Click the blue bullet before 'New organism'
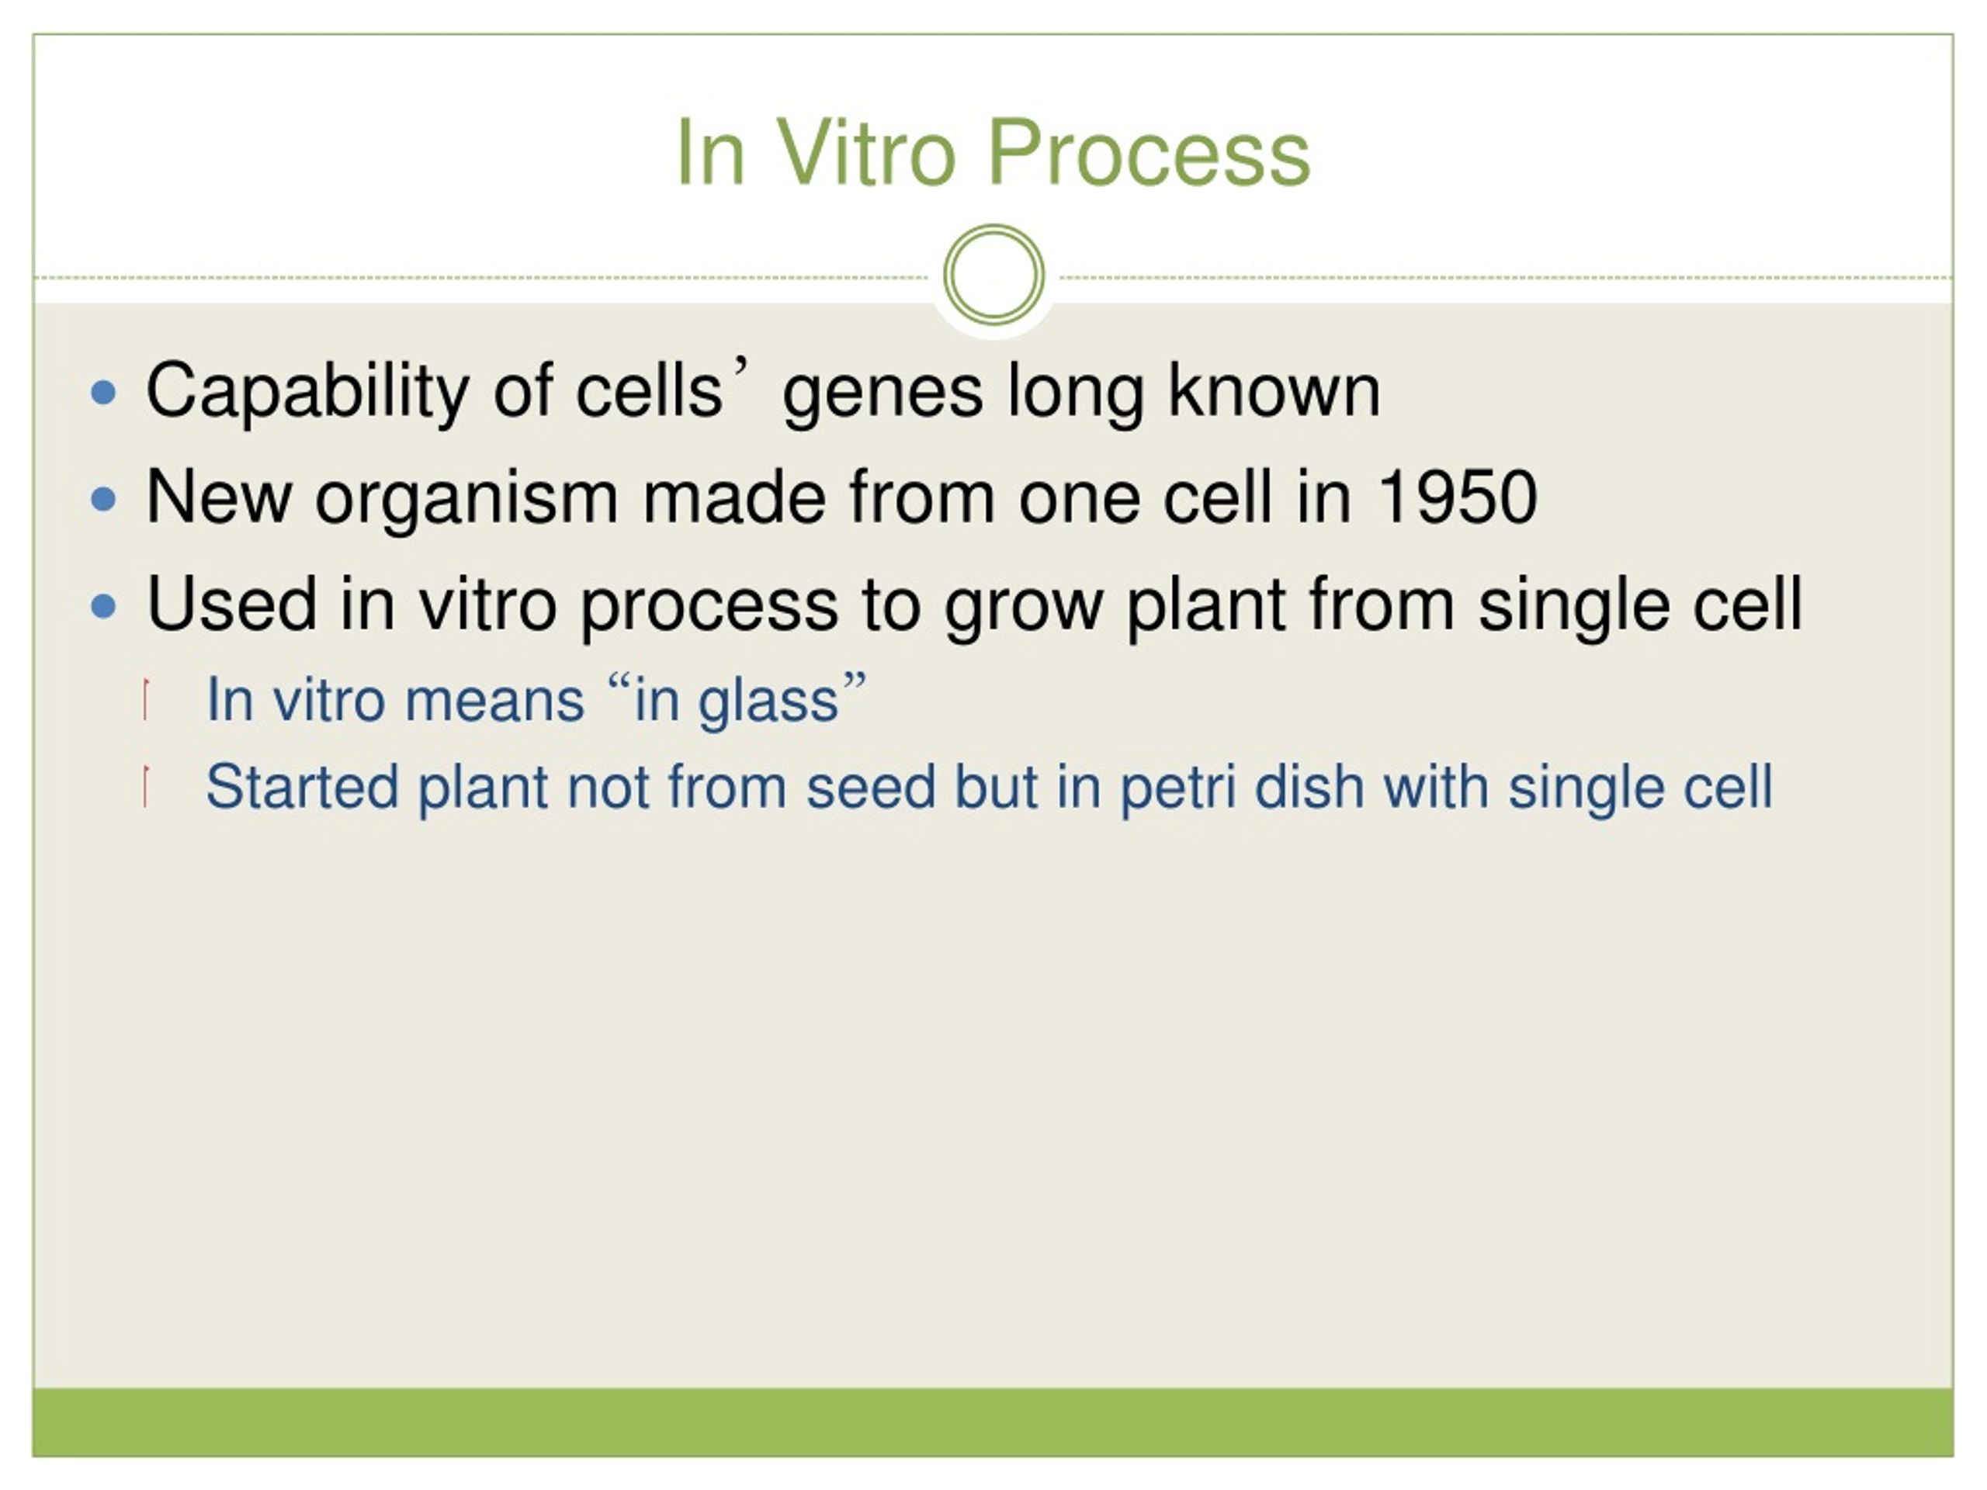The height and width of the screenshot is (1490, 1987). tap(104, 499)
